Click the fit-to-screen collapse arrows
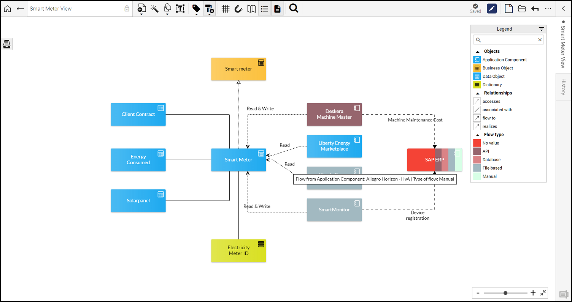Screen dimensions: 572x302 coord(543,293)
